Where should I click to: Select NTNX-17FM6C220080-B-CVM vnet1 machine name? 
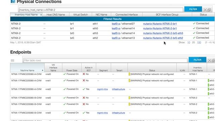click(x=26, y=104)
